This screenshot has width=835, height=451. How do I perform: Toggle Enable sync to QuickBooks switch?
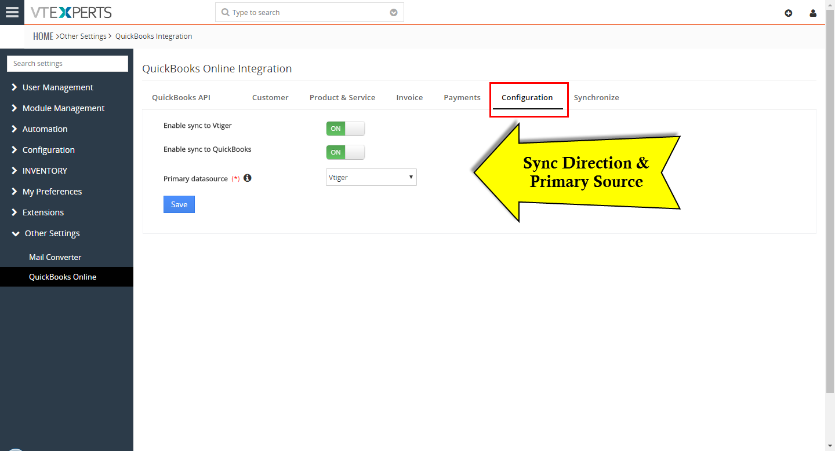click(346, 152)
